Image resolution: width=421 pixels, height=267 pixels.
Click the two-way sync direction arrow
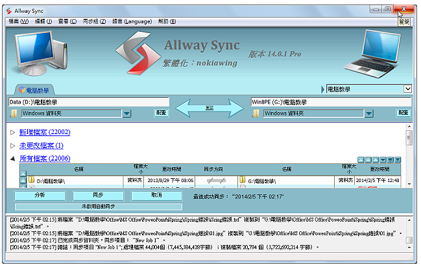[x=210, y=108]
